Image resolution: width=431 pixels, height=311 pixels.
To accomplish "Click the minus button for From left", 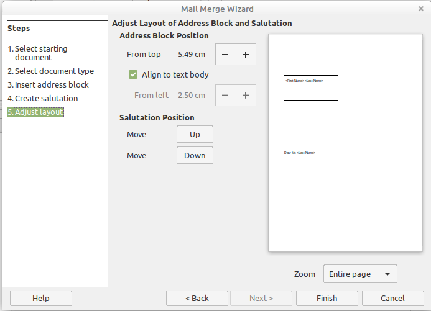I will [x=225, y=95].
